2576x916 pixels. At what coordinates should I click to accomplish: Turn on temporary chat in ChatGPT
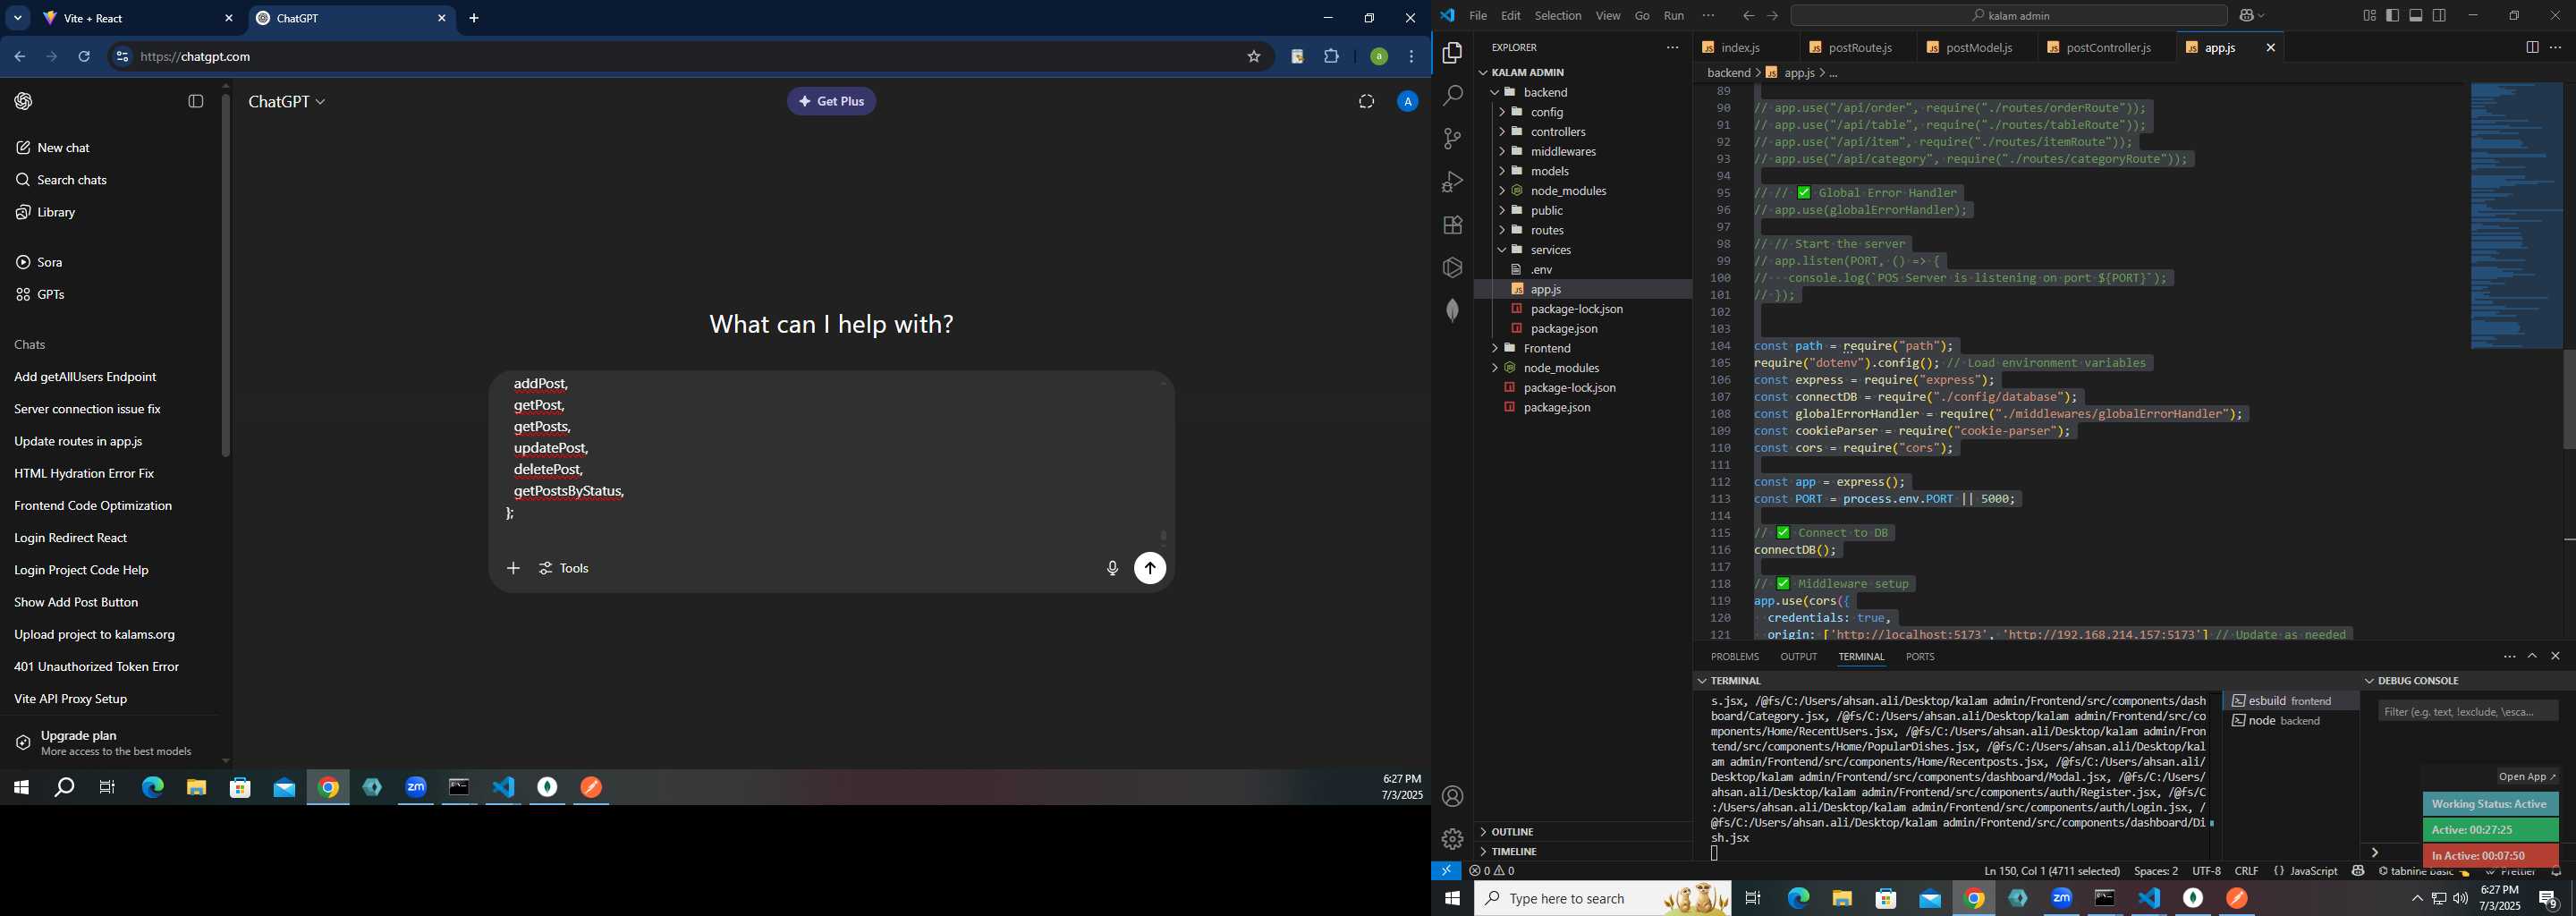1366,101
